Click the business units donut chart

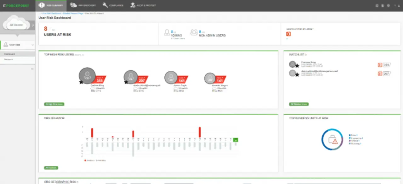[x=332, y=139]
